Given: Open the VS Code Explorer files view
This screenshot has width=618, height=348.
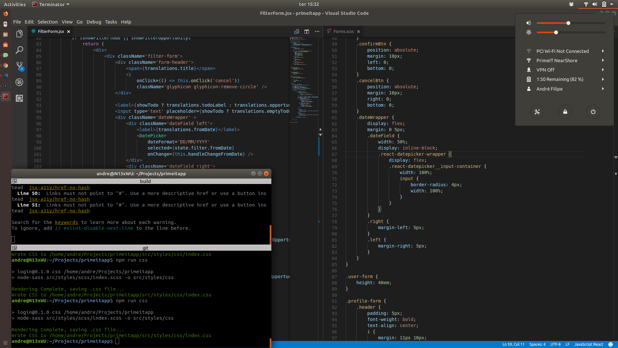Looking at the screenshot, I should [19, 34].
